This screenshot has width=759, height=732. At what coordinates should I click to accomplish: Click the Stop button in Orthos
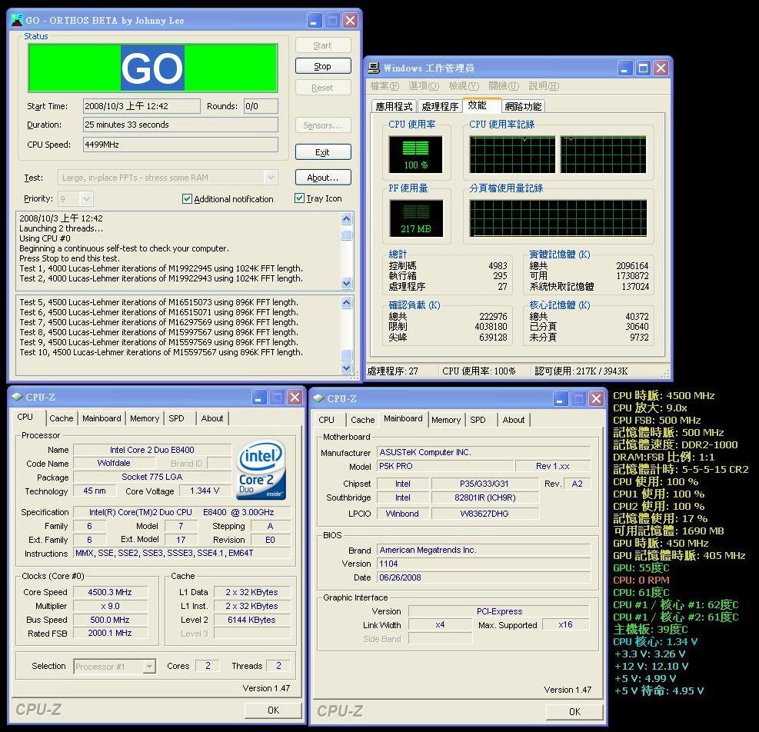point(323,66)
